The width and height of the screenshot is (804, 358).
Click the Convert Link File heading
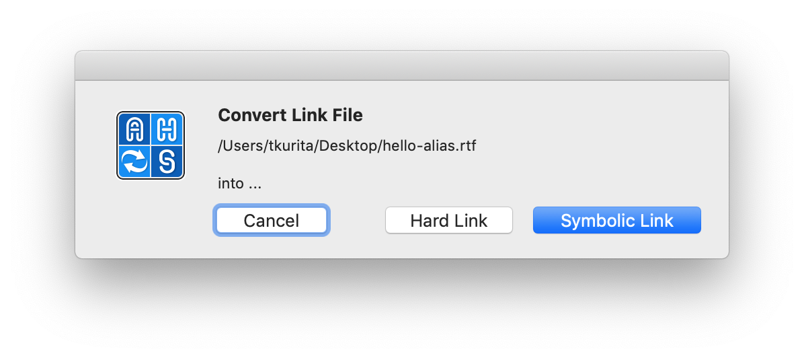(290, 116)
